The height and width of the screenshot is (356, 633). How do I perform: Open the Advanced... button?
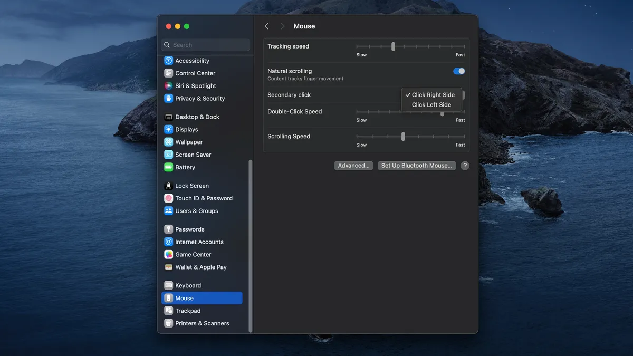(x=353, y=166)
